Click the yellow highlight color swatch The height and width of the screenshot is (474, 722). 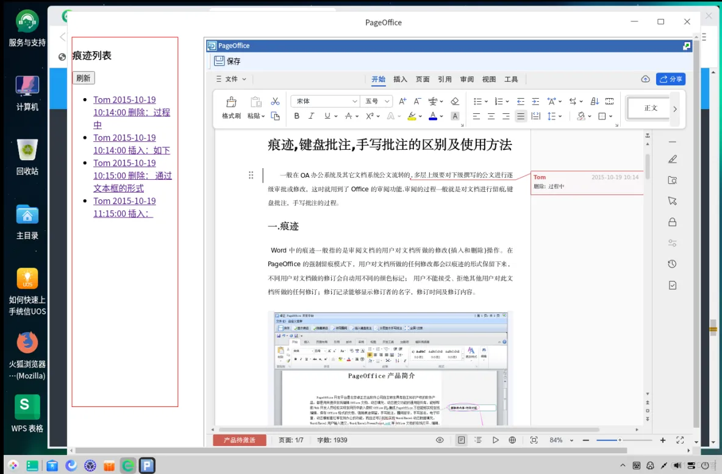click(412, 116)
